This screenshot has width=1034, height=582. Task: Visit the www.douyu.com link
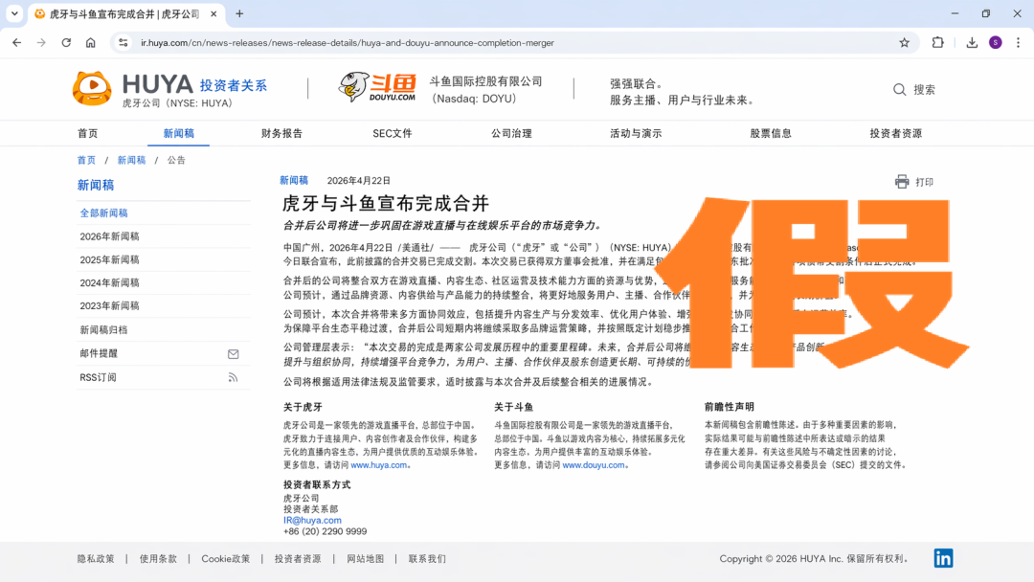click(x=594, y=465)
